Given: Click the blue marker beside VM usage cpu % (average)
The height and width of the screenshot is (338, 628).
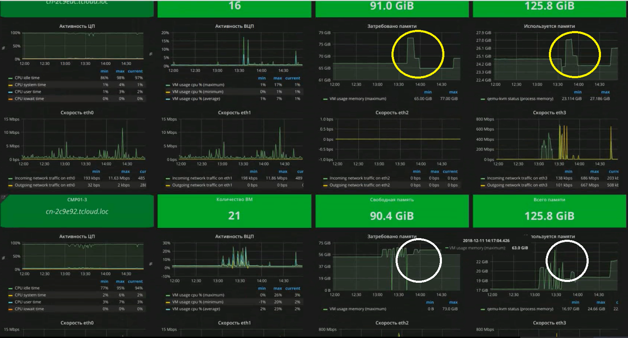Looking at the screenshot, I should point(168,98).
